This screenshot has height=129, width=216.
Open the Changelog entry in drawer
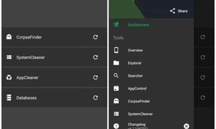click(x=137, y=125)
